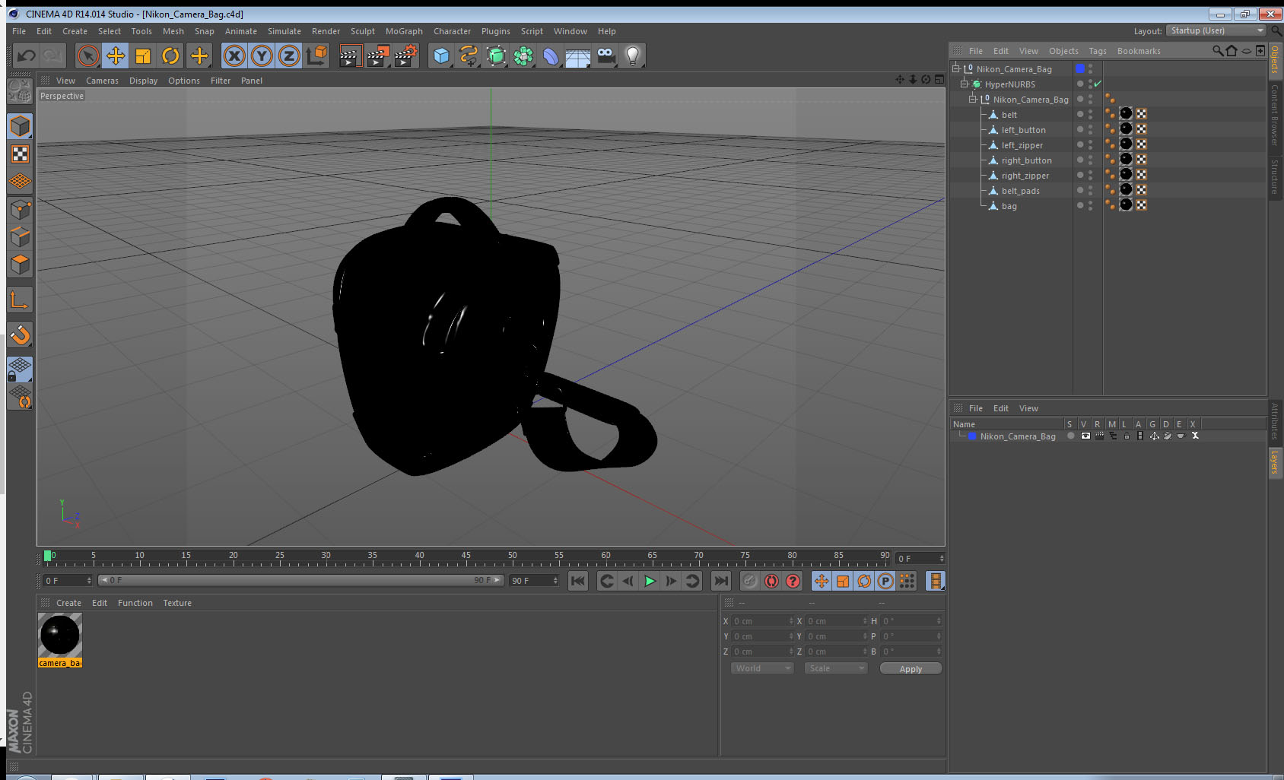
Task: Toggle position keyframe recording
Action: [x=822, y=581]
